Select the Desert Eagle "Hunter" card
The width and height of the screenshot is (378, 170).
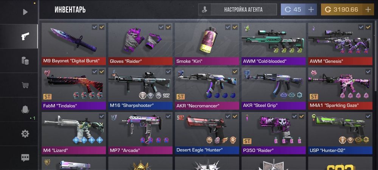(x=207, y=133)
